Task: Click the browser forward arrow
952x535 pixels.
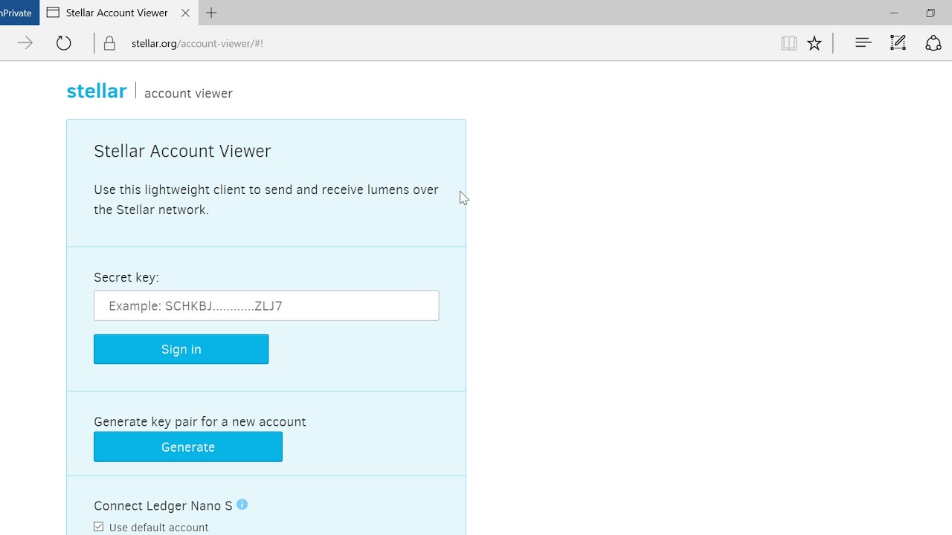Action: (25, 43)
